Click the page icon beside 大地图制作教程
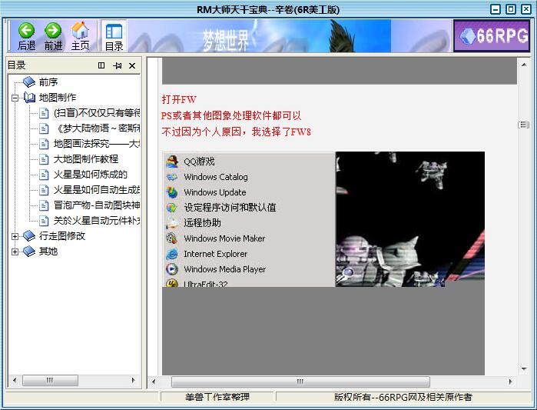The height and width of the screenshot is (410, 537). [x=44, y=159]
